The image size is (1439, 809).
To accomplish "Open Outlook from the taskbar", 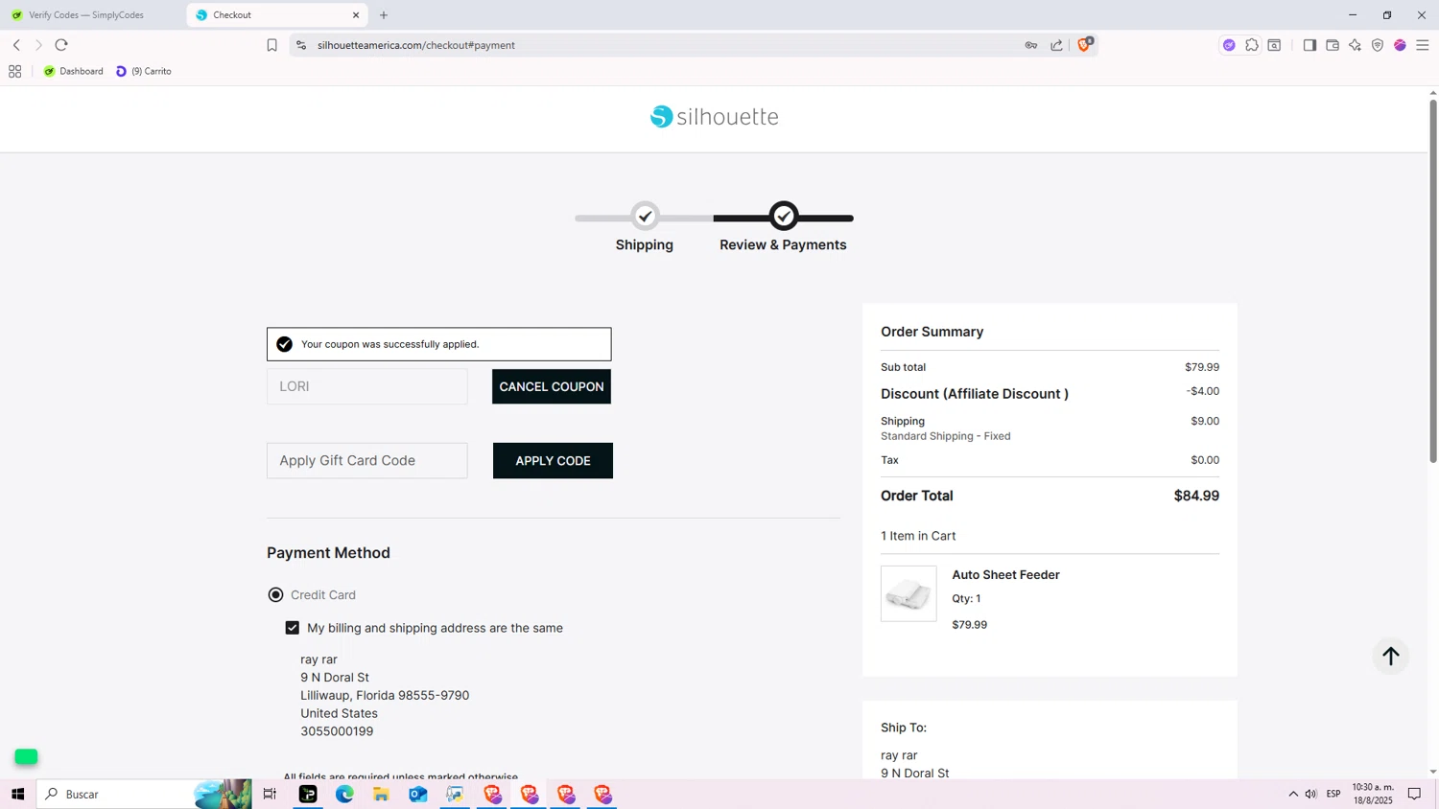I will [x=418, y=794].
